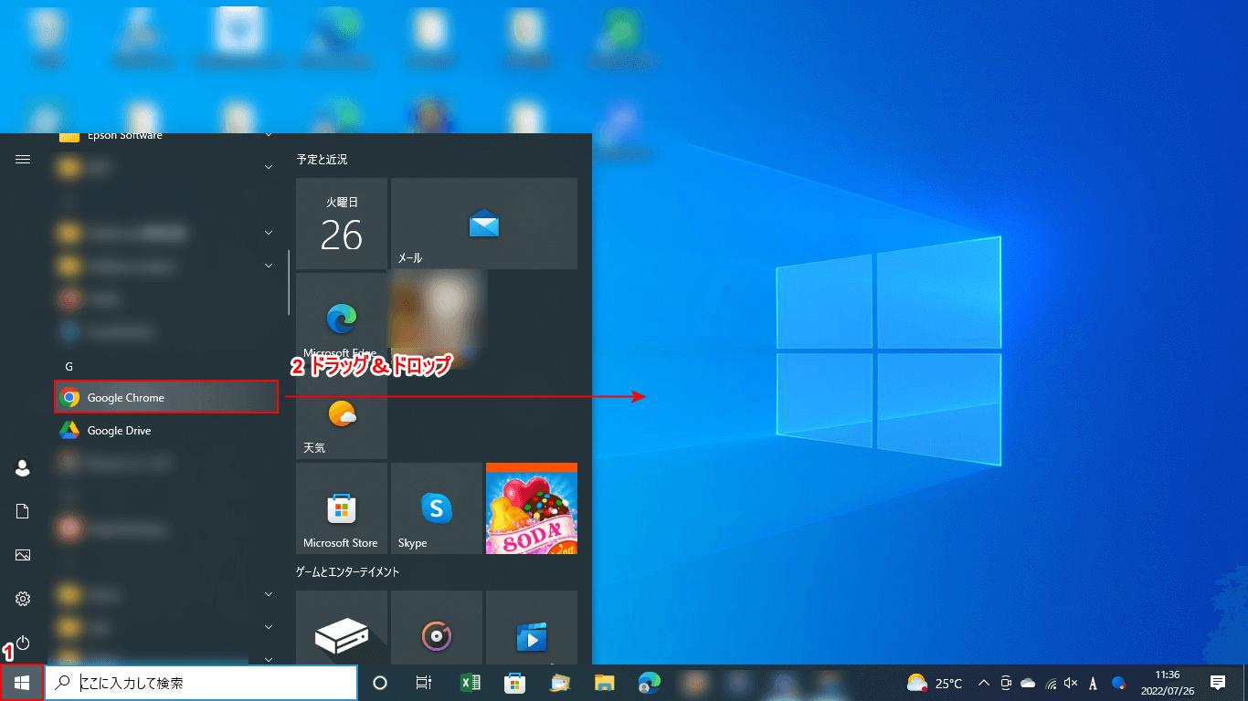Screen dimensions: 1248x701
Task: Open the weather widget showing 25°C
Action: point(934,683)
